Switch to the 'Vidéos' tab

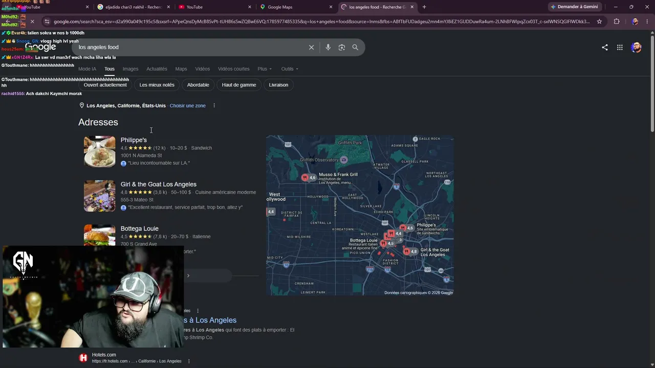pyautogui.click(x=203, y=69)
